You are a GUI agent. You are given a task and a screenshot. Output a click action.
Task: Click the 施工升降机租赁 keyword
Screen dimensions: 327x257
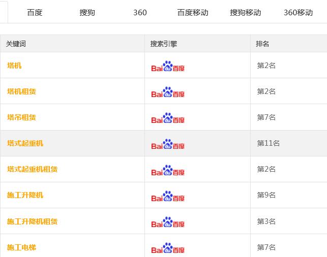click(33, 221)
